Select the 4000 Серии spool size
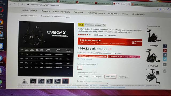The width and height of the screenshot is (171, 96). click(x=123, y=77)
